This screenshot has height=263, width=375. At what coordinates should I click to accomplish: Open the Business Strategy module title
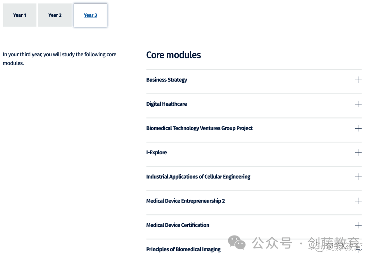[166, 80]
